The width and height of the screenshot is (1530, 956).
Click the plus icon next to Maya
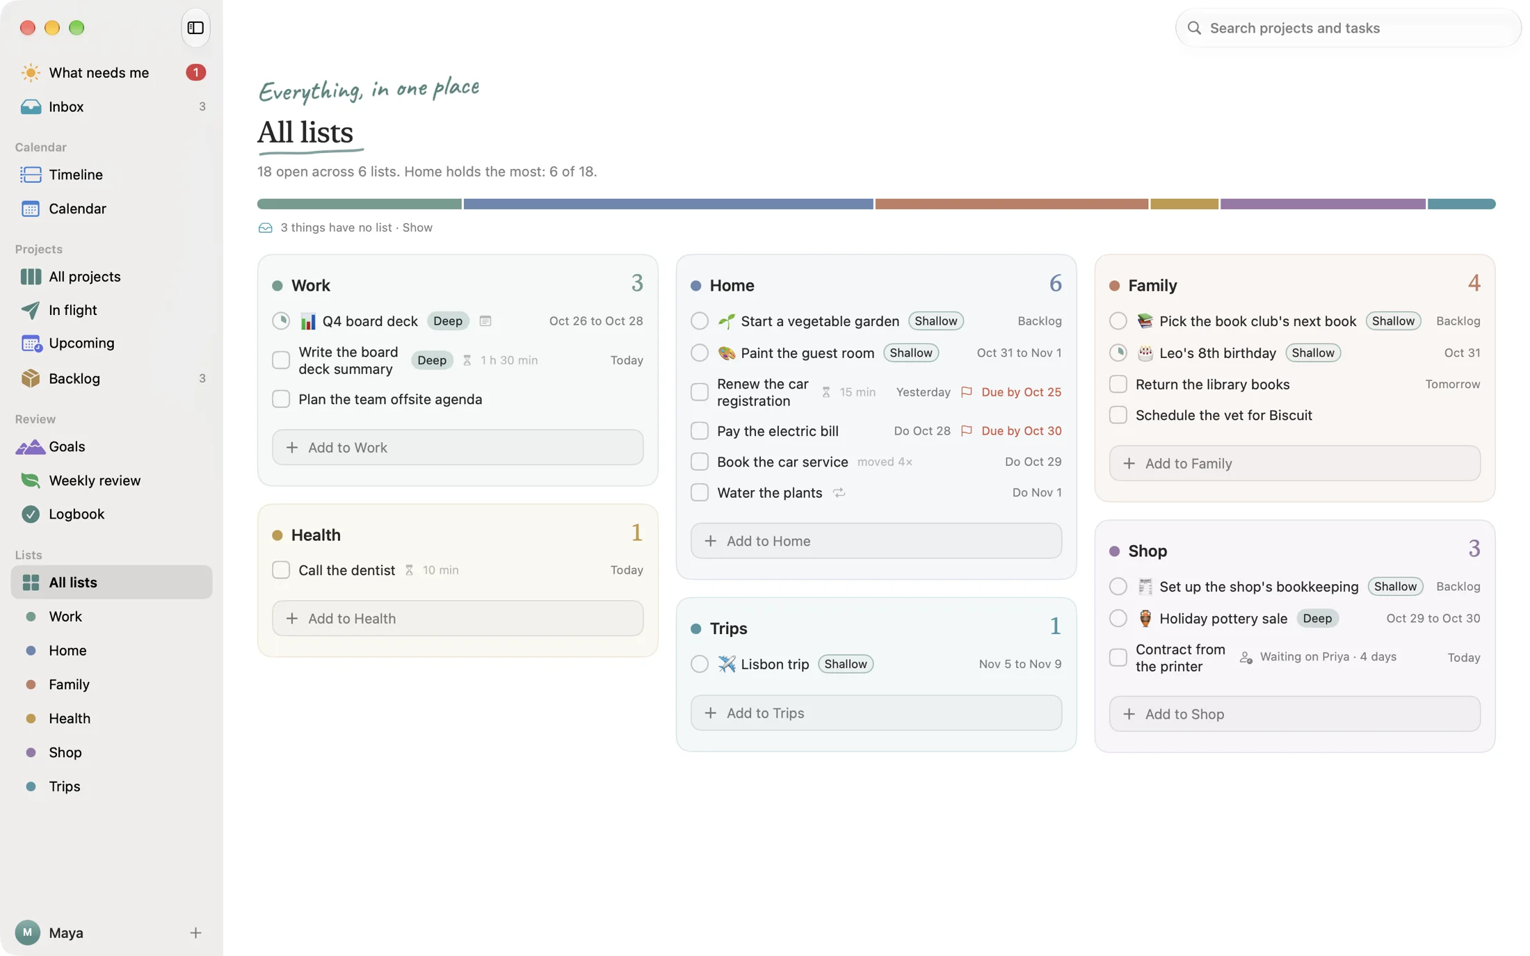[195, 932]
